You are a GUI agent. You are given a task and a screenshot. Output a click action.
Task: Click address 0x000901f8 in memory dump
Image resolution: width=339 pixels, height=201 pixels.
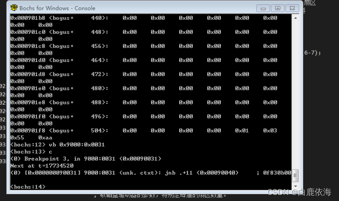click(x=28, y=131)
